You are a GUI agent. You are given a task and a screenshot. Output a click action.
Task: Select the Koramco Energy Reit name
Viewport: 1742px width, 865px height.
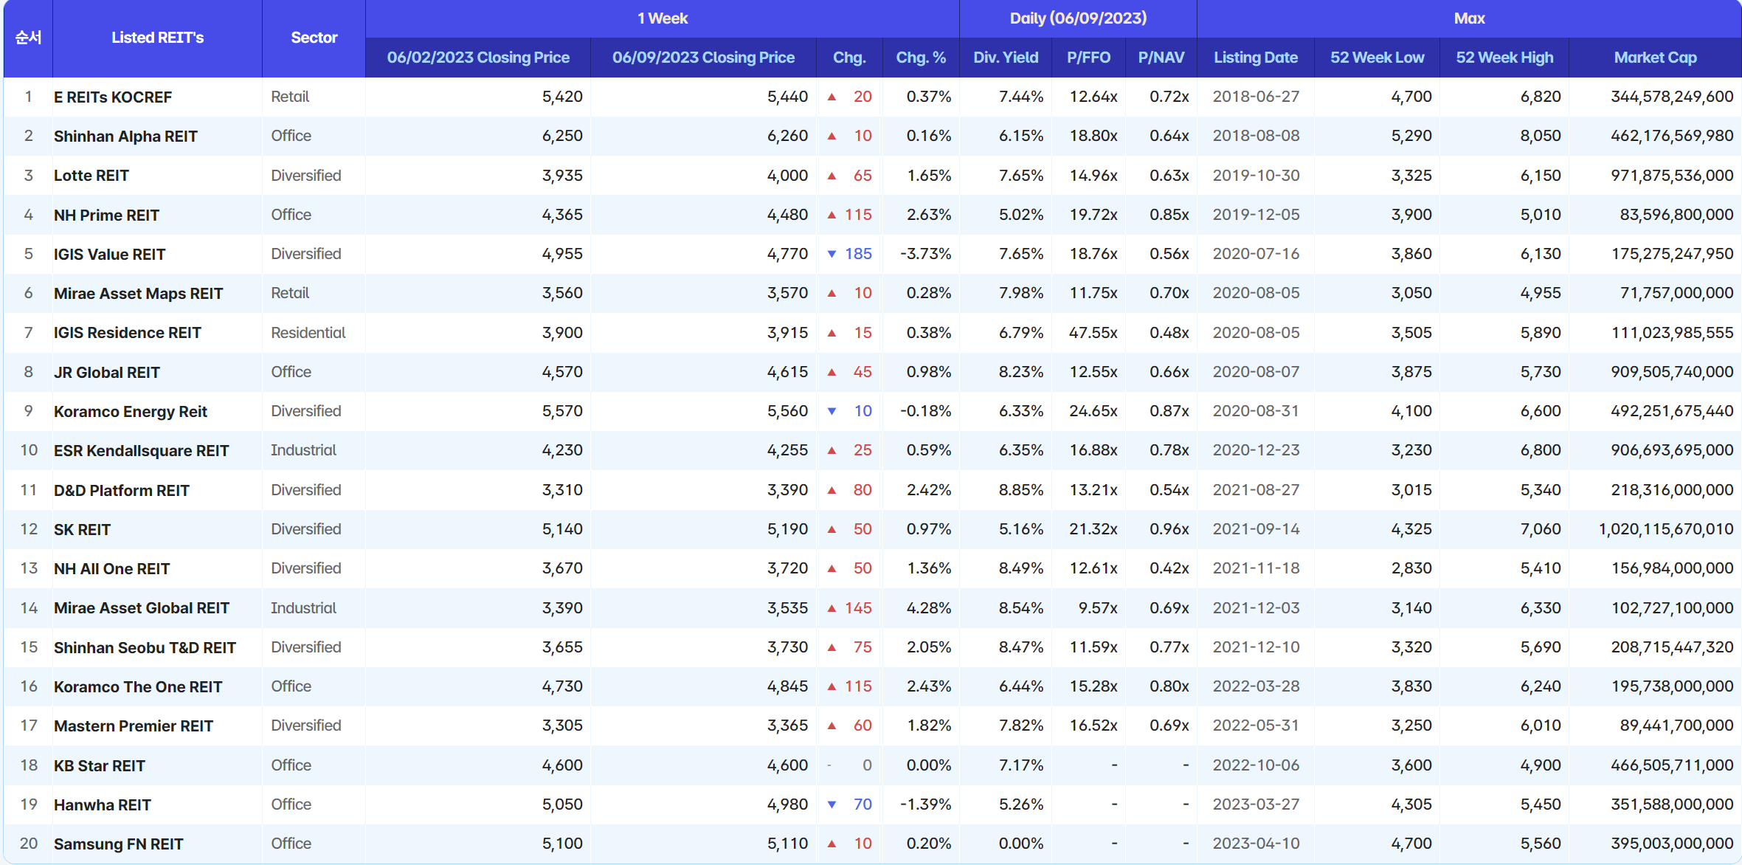click(131, 412)
